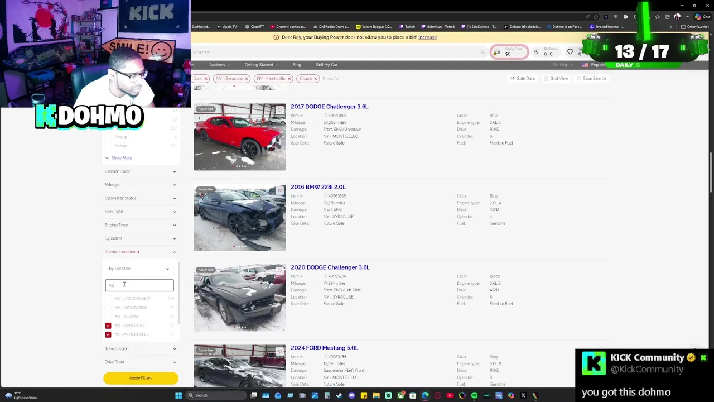
Task: Open the Apple TV+ bookmark
Action: 228,26
